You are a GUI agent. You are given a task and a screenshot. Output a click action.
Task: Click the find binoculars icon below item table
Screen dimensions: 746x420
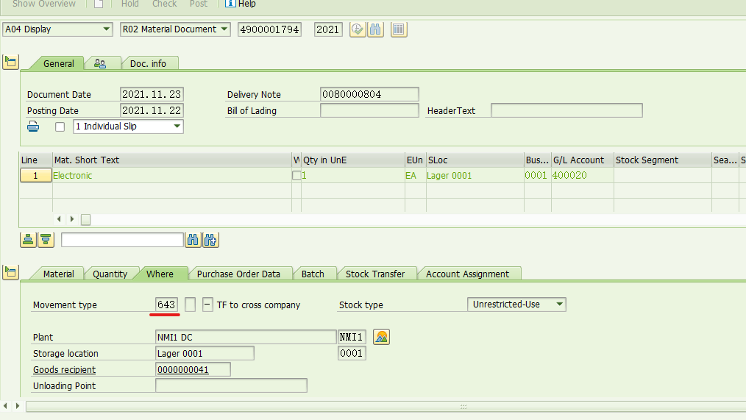[x=193, y=241]
